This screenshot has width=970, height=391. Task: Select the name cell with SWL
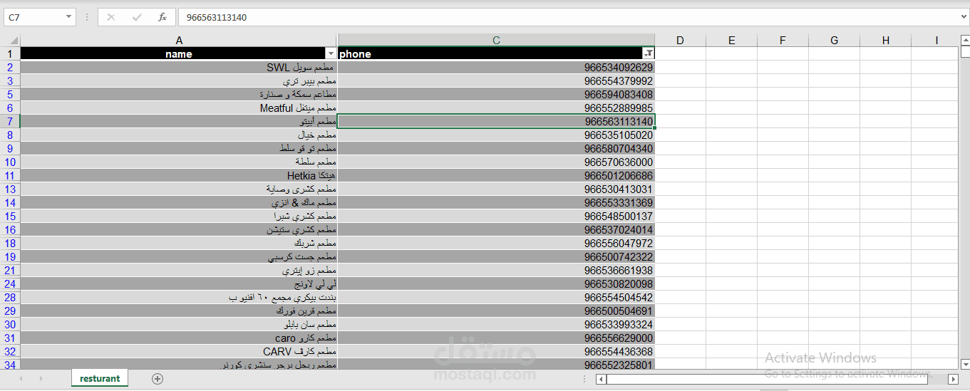(x=179, y=68)
